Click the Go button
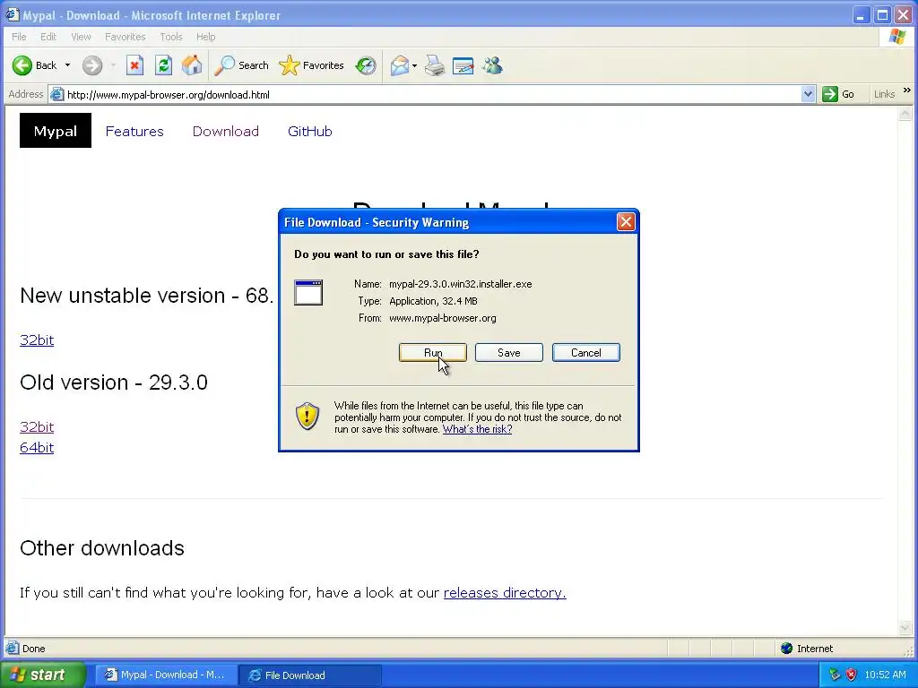918x688 pixels. tap(838, 94)
